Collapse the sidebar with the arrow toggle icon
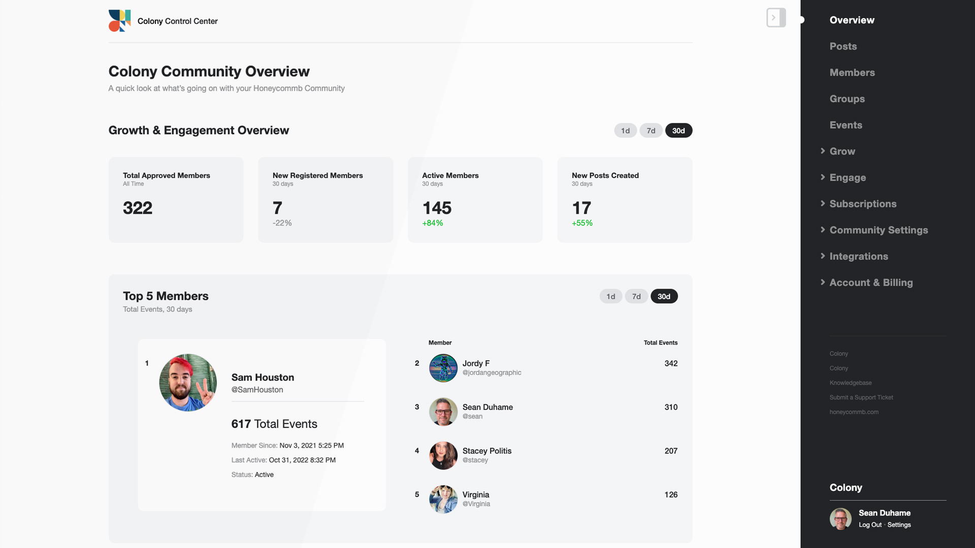The width and height of the screenshot is (975, 548). click(x=775, y=18)
